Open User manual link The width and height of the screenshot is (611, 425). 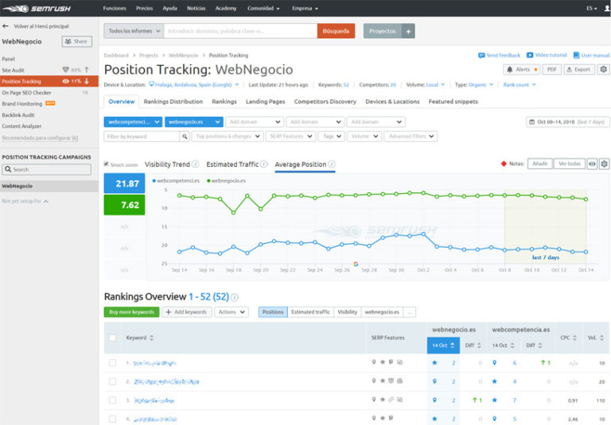point(592,56)
